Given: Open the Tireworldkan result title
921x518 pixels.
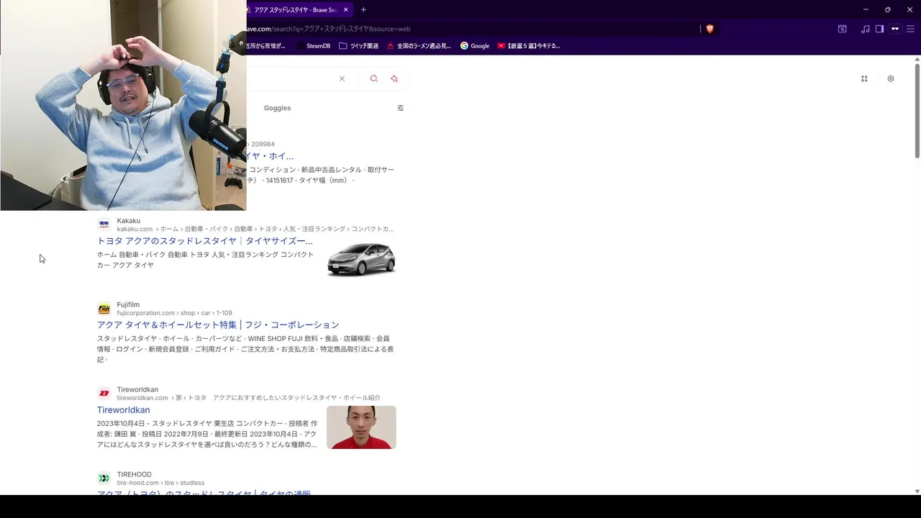Looking at the screenshot, I should click(x=124, y=410).
